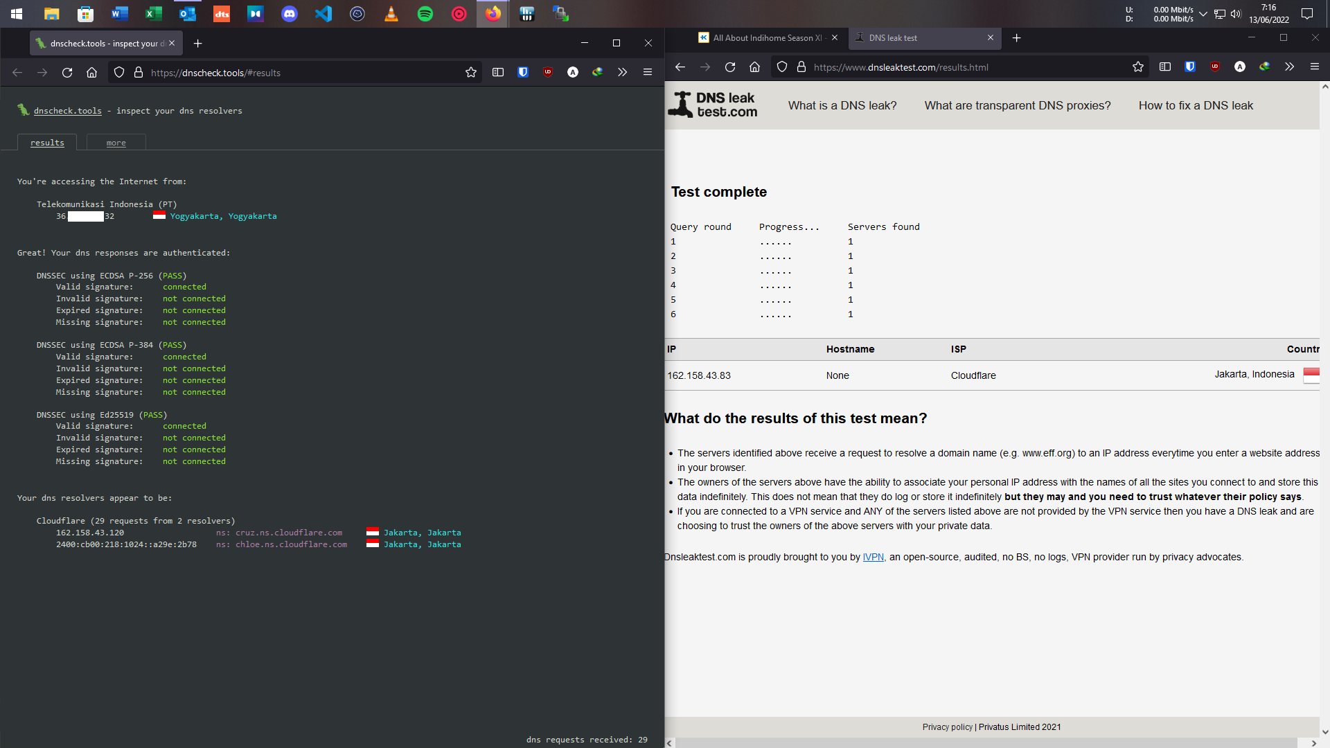This screenshot has width=1330, height=748.
Task: Click the horizontal scrollbar in dnsleaktest page
Action: click(x=986, y=742)
